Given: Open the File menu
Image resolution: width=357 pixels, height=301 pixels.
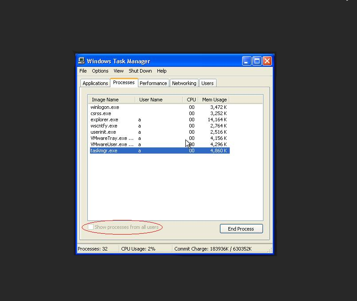Looking at the screenshot, I should 83,71.
